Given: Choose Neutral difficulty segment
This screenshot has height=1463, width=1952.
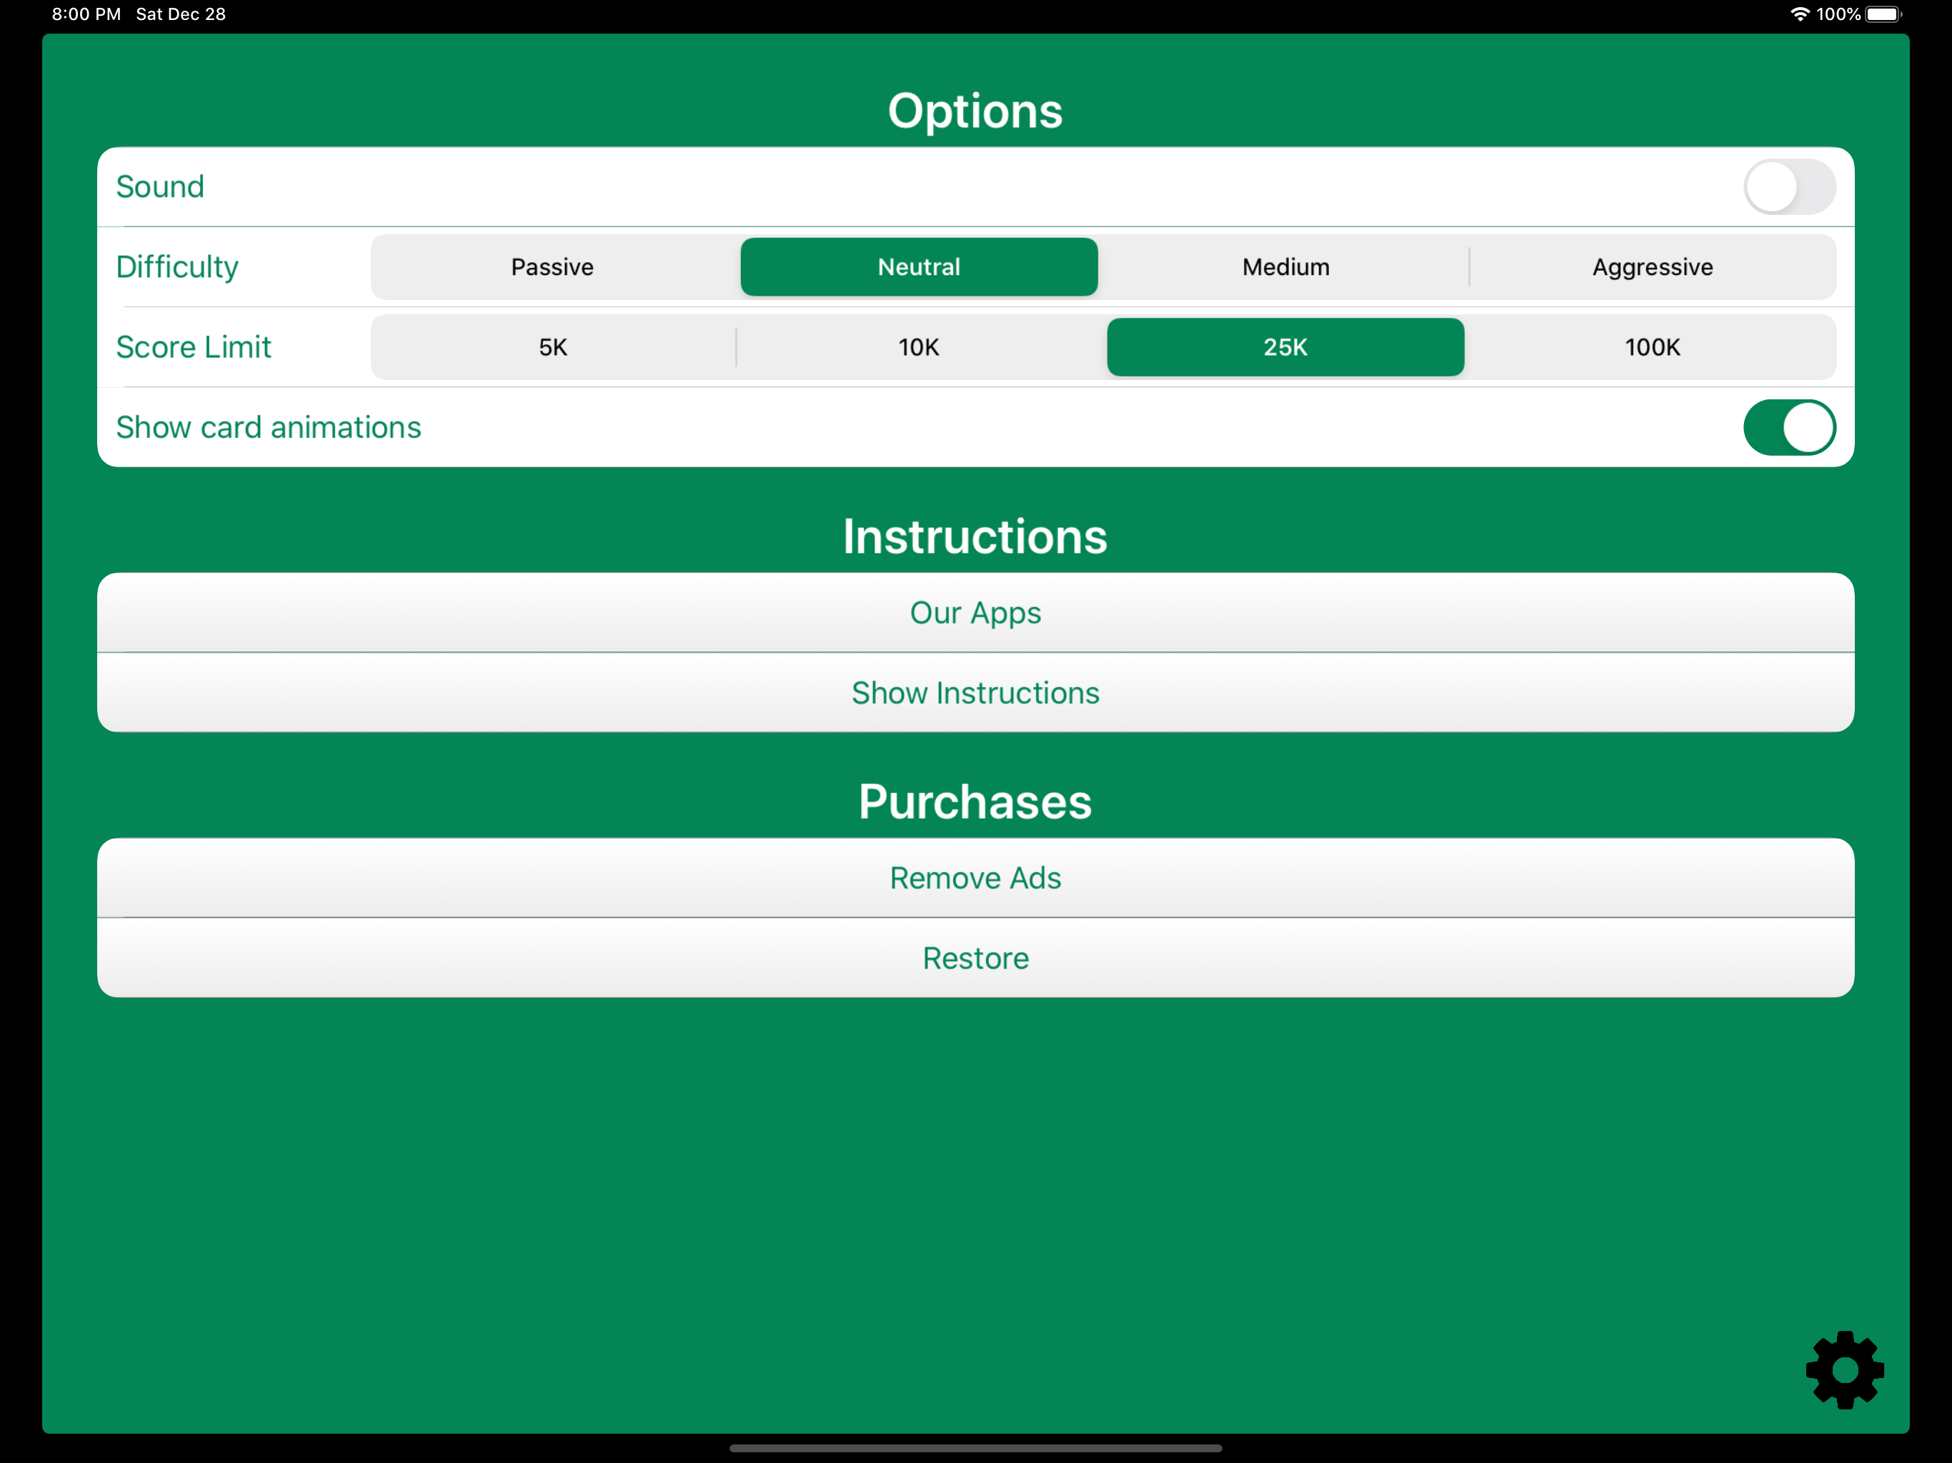Looking at the screenshot, I should tap(919, 266).
